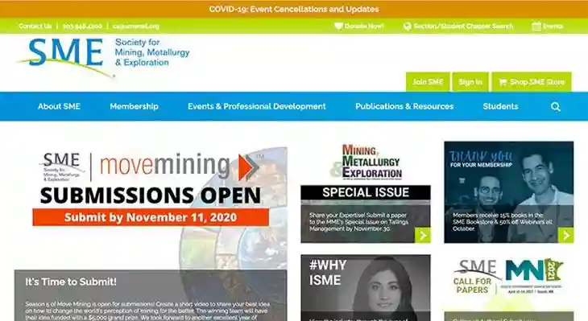Screen dimensions: 588x321
Task: Open Publications & Resources menu
Action: coord(404,106)
